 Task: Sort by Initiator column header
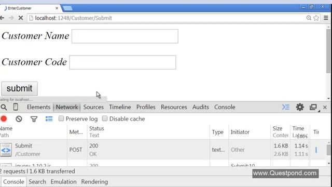pyautogui.click(x=250, y=132)
